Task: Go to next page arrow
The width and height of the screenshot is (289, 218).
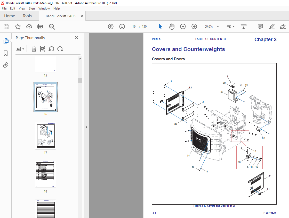Action: pyautogui.click(x=122, y=27)
